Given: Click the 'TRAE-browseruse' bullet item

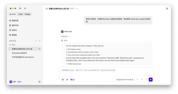Looking at the screenshot, I should [75, 64].
